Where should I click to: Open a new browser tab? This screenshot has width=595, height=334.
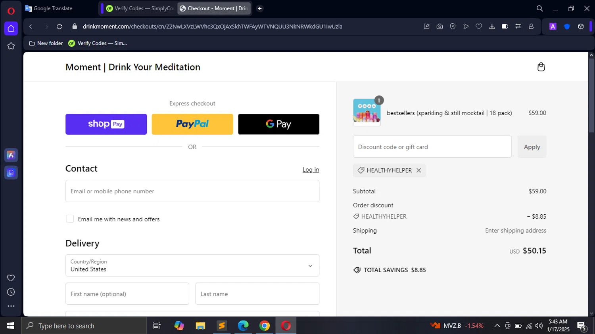click(260, 8)
